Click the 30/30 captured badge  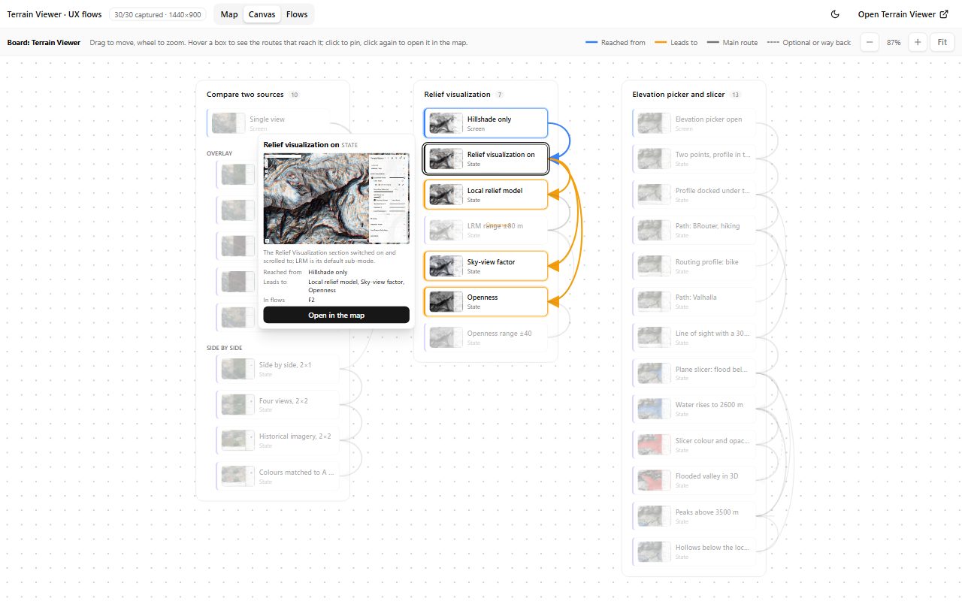tap(158, 14)
